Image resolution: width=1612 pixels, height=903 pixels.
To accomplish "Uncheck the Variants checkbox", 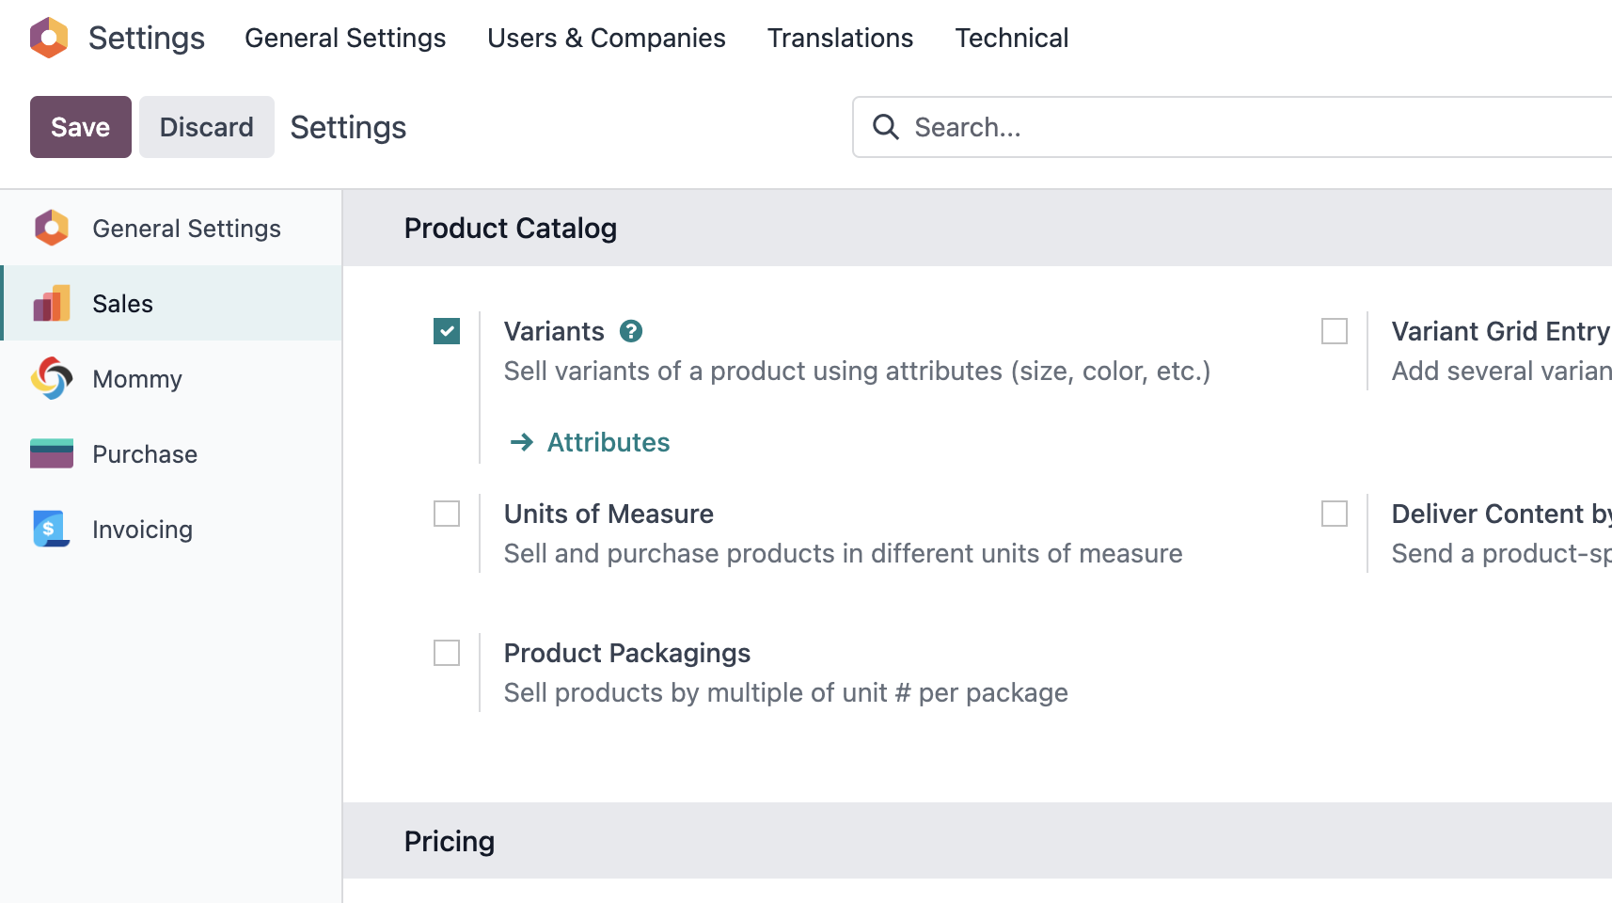I will [x=447, y=331].
